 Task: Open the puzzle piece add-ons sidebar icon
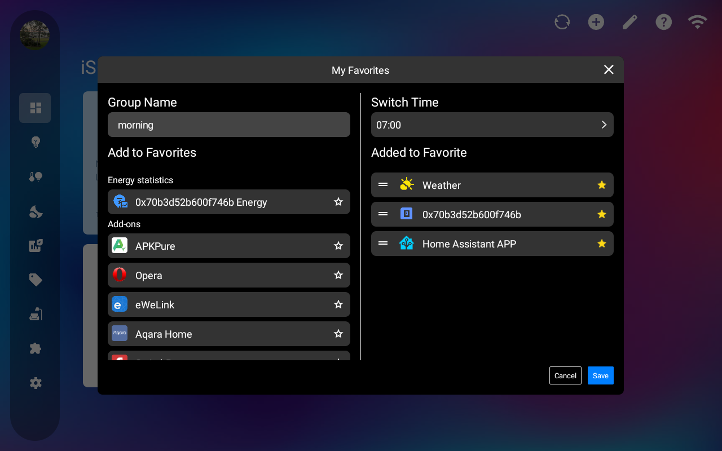(36, 348)
